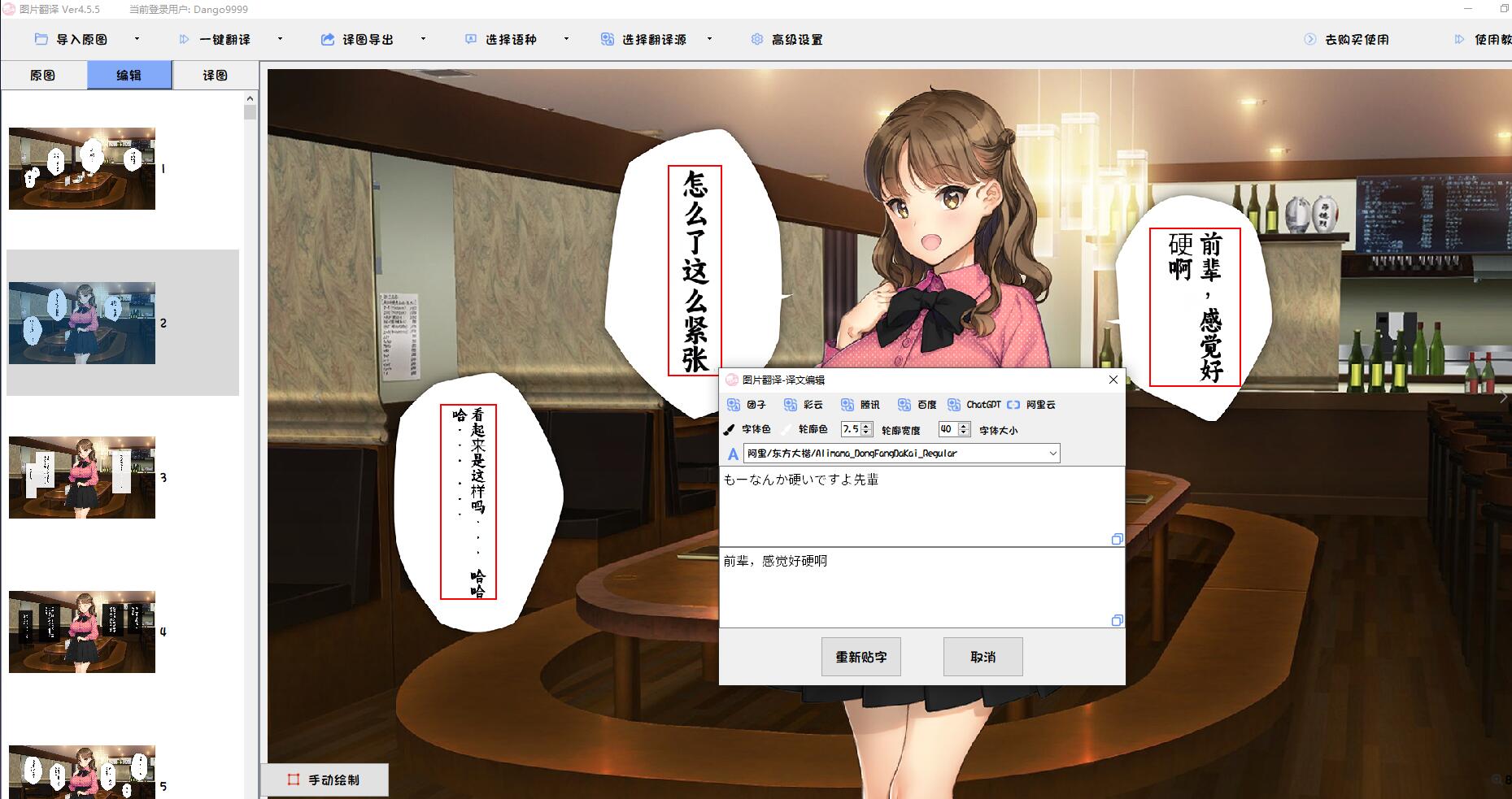Viewport: 1512px width, 799px height.
Task: Expand the 一键翻译 dropdown arrow
Action: tap(280, 39)
